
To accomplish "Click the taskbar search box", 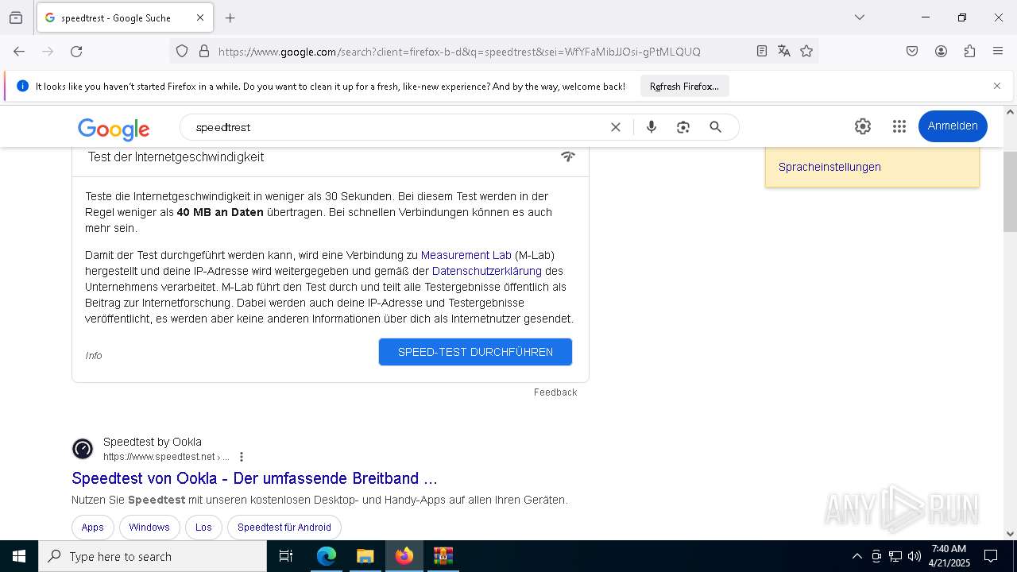I will point(153,556).
